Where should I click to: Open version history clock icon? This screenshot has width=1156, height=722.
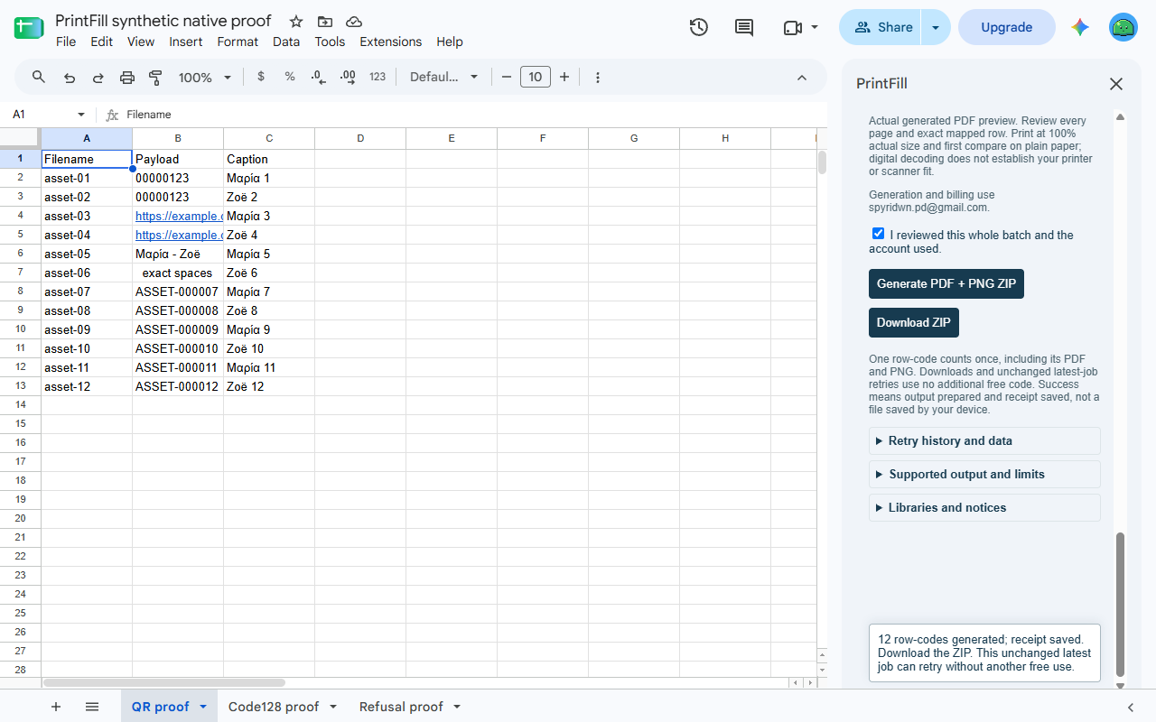(698, 27)
